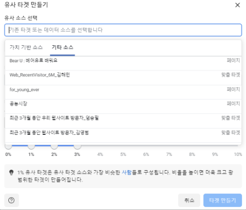Open the 사람 link in the tip
Screen dimensions: 246x210
(x=127, y=172)
